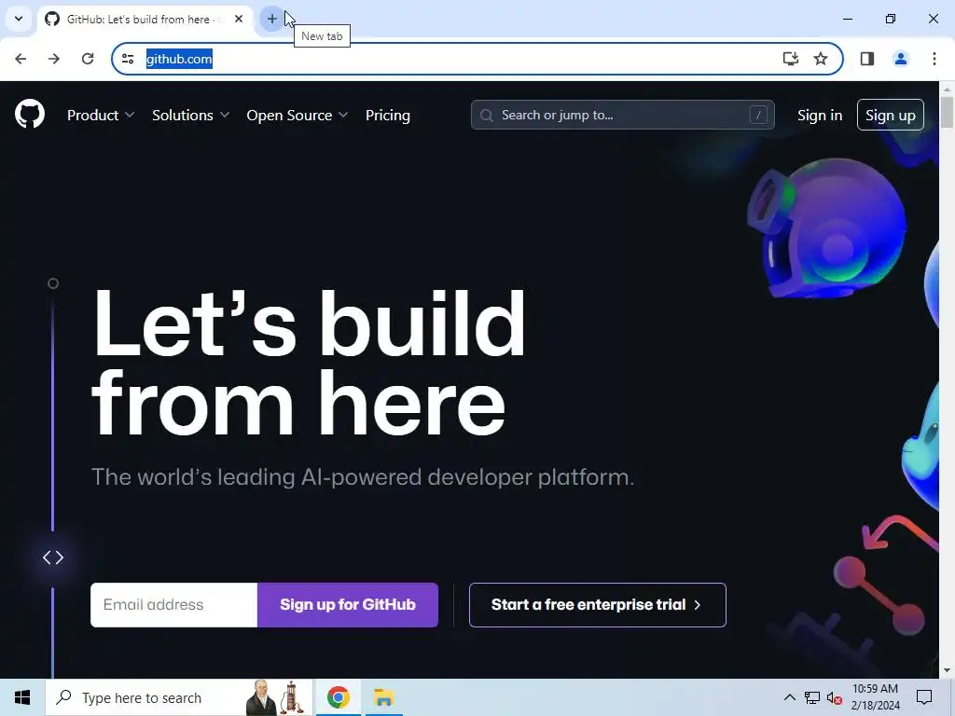Click the github.com address bar text
Screen dimensions: 955x716
click(179, 59)
